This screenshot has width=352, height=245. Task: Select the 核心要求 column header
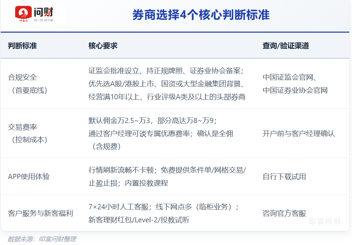click(x=103, y=46)
